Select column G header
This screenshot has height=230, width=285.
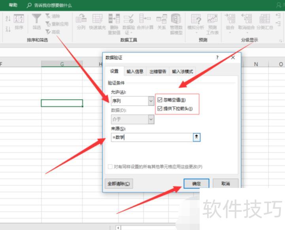click(x=62, y=64)
